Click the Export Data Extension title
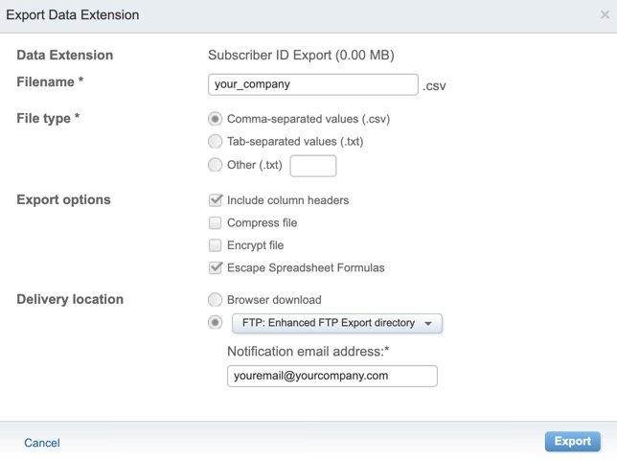 (x=73, y=15)
